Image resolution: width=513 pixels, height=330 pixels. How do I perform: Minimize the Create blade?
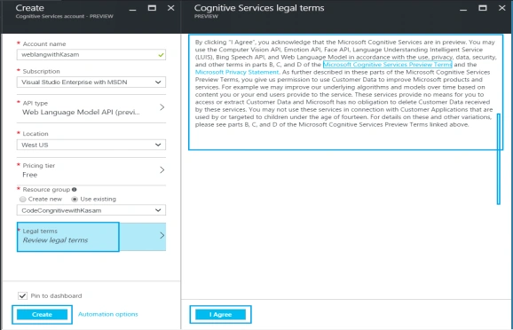(x=132, y=10)
